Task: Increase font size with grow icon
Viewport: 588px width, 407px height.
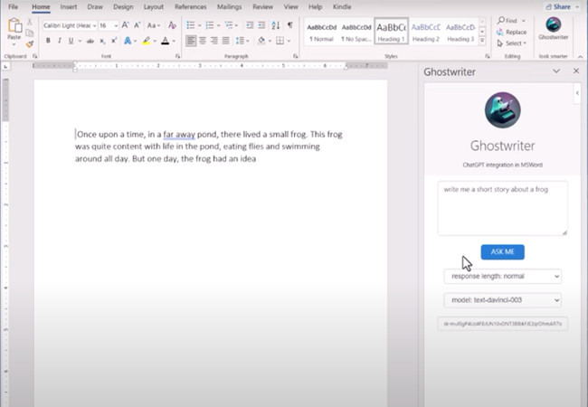Action: [x=125, y=25]
